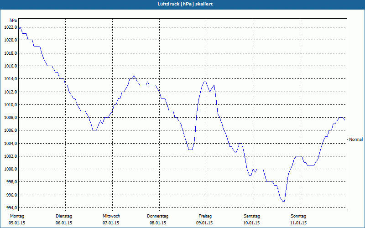Click the 1006,0 axis value
This screenshot has height=228, width=365.
[10, 130]
